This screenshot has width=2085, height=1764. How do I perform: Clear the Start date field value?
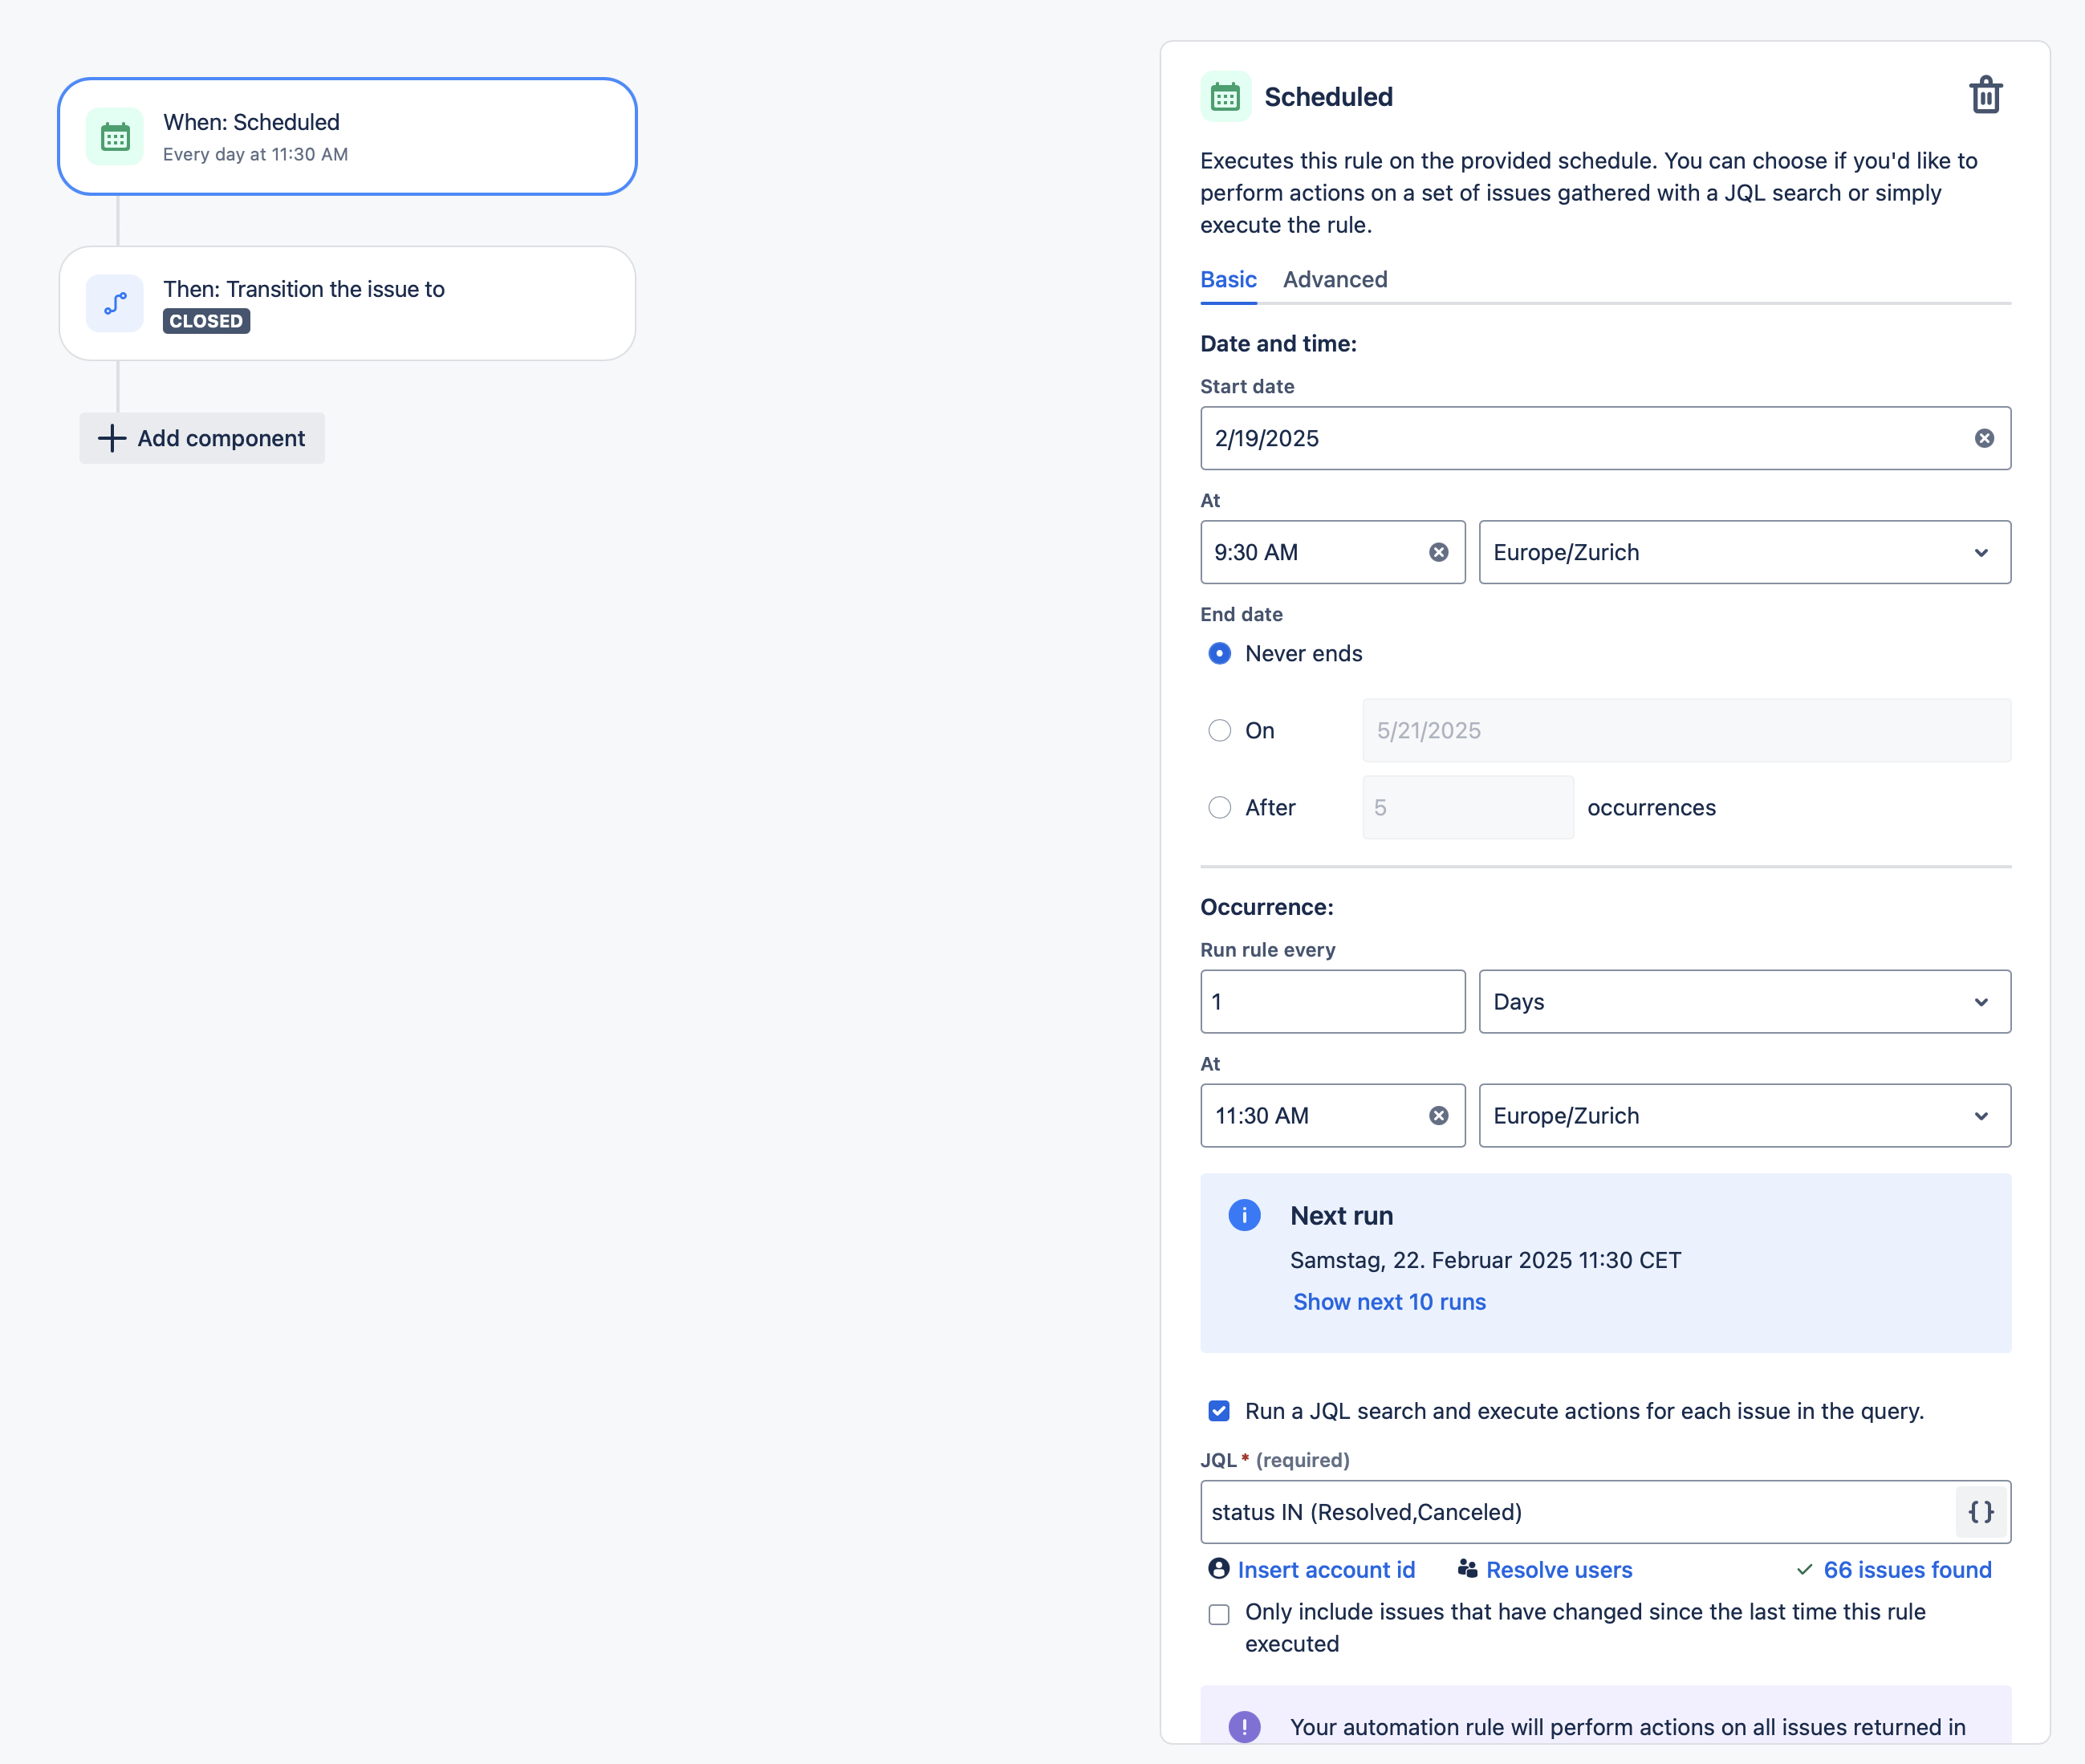[x=1984, y=438]
